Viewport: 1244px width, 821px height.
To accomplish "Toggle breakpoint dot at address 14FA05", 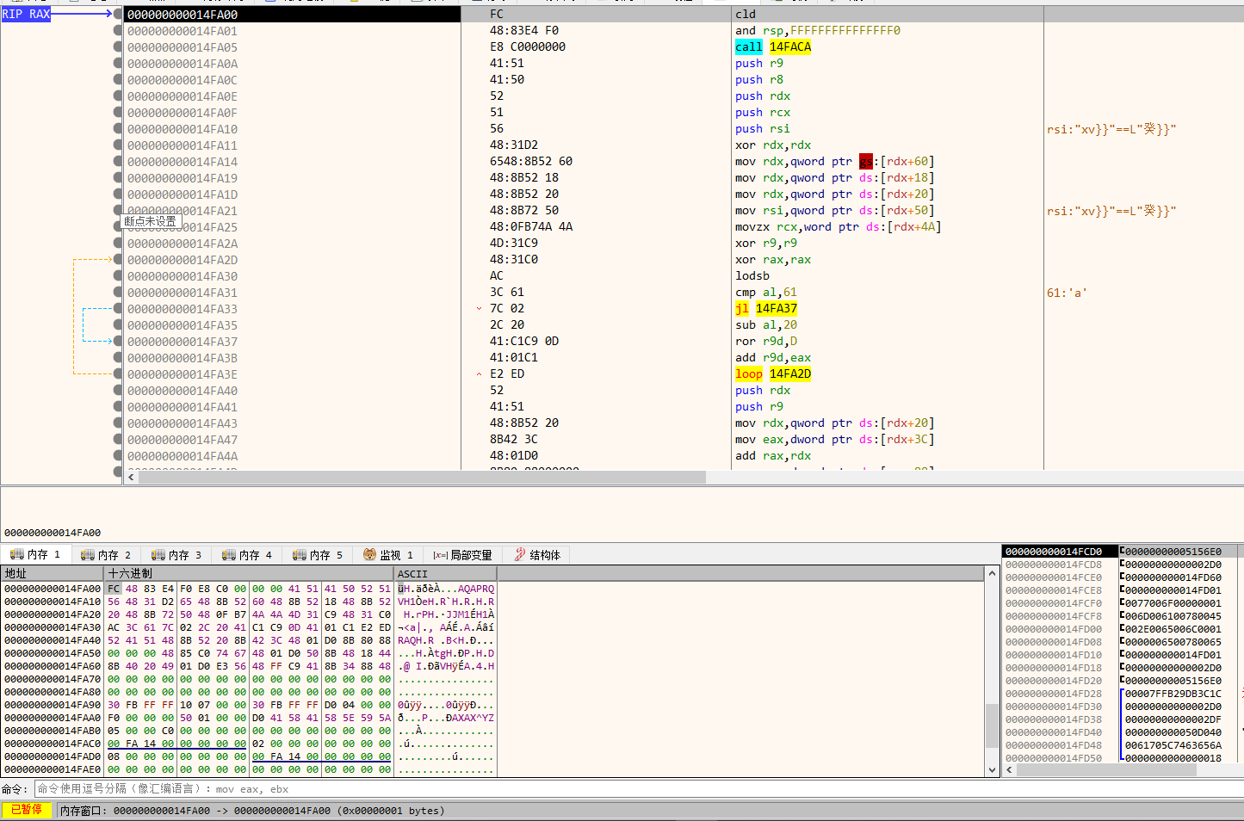I will 118,47.
